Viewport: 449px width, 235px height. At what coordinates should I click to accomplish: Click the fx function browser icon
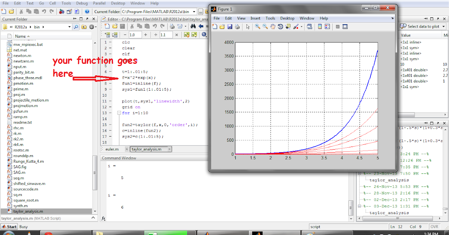click(x=104, y=218)
